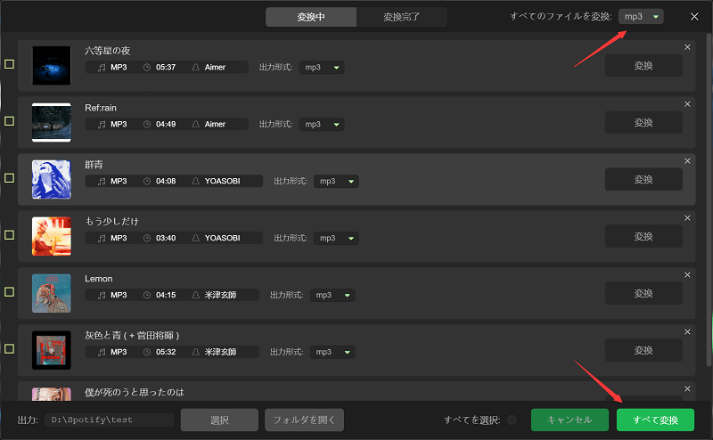Click the 群青 album cover thumbnail
The width and height of the screenshot is (713, 440).
point(52,180)
